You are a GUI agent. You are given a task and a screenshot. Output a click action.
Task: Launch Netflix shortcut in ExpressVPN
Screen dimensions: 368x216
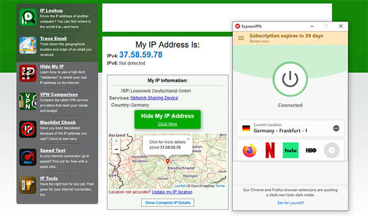[x=270, y=150]
